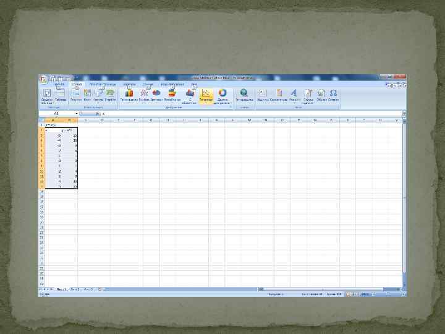Screen dimensions: 445x334
Task: Click the Office button logo
Action: 43,80
